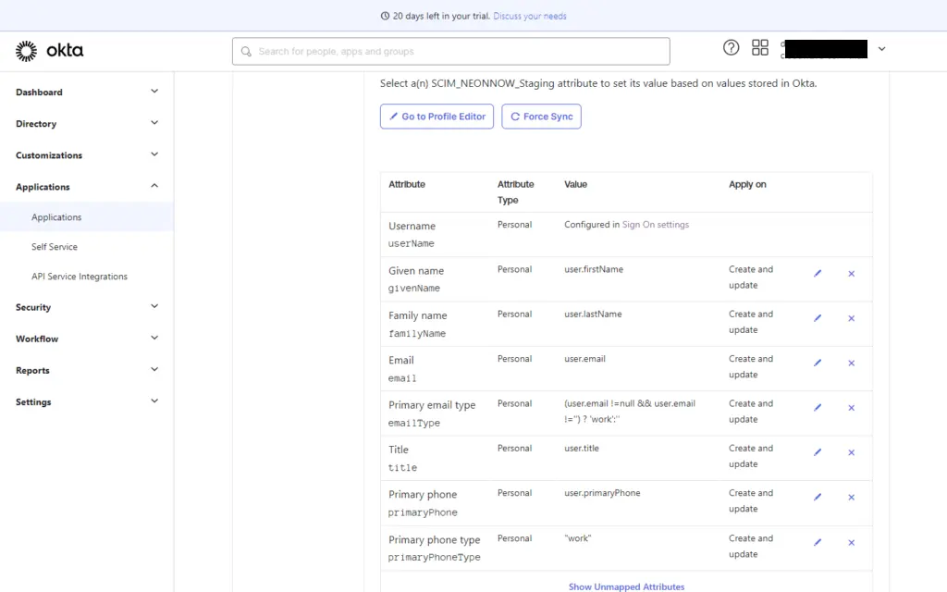Screen dimensions: 947x592
Task: Remove the Email attribute mapping
Action: [x=851, y=363]
